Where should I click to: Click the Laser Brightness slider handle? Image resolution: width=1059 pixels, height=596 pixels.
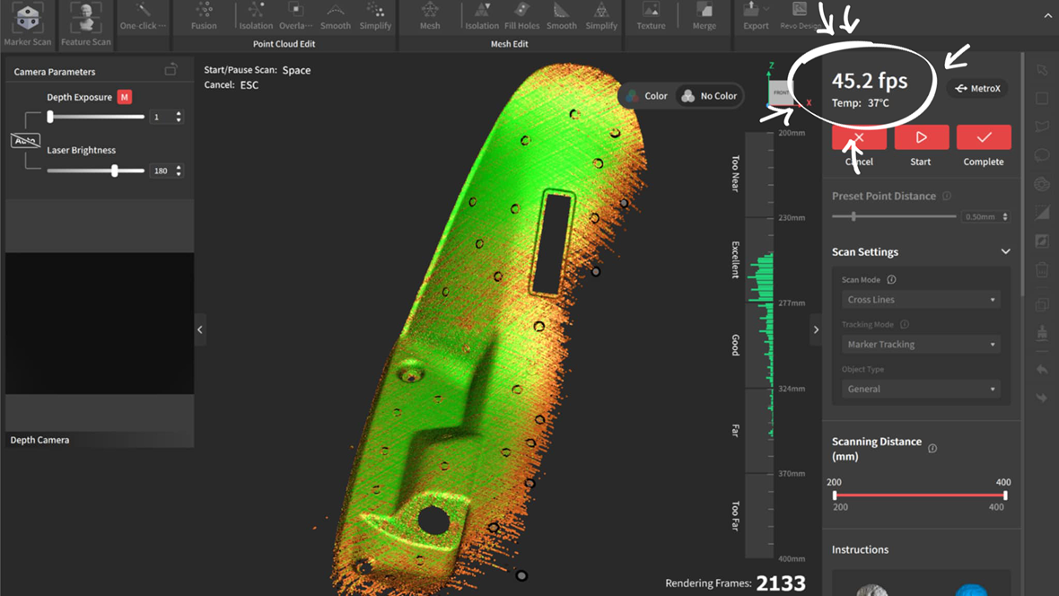[x=115, y=171]
